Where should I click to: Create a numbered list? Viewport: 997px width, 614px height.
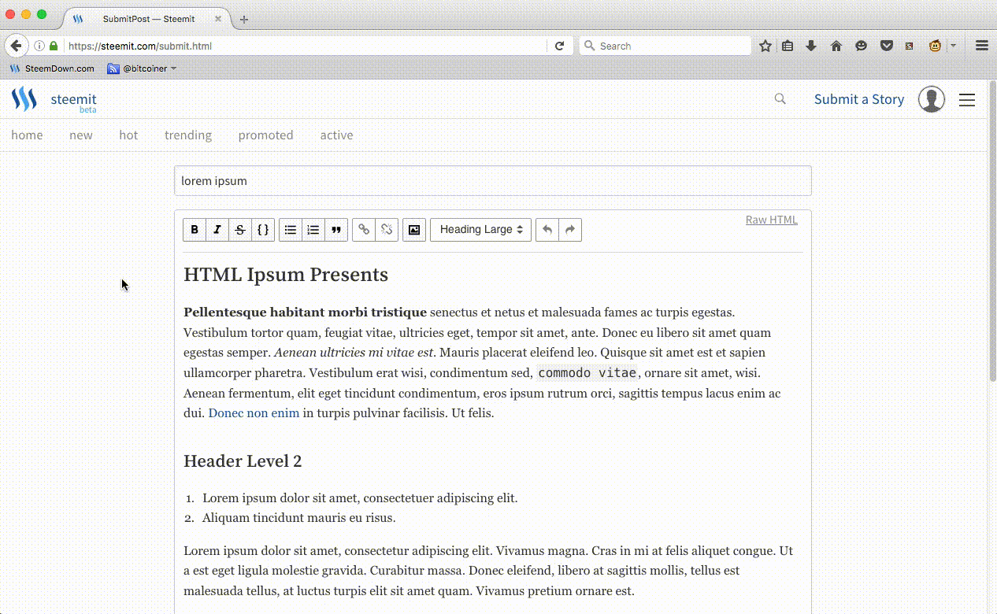tap(313, 230)
